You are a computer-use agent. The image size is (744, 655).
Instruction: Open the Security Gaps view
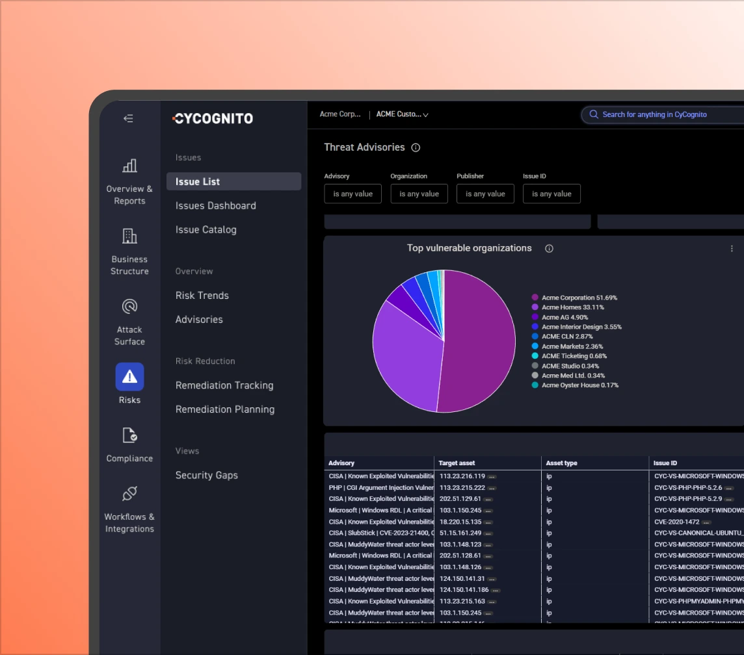point(207,475)
